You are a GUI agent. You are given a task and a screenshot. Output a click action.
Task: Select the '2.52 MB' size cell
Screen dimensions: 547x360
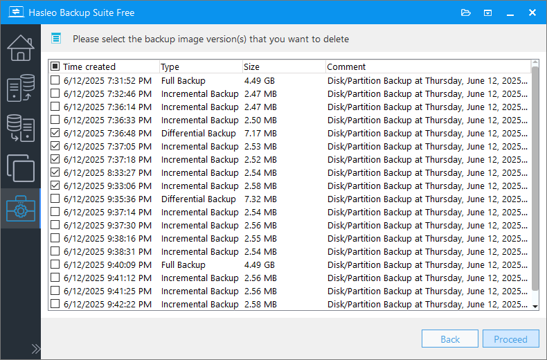point(260,159)
